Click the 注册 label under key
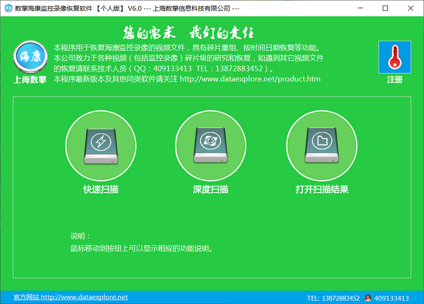The width and height of the screenshot is (424, 304). 395,80
